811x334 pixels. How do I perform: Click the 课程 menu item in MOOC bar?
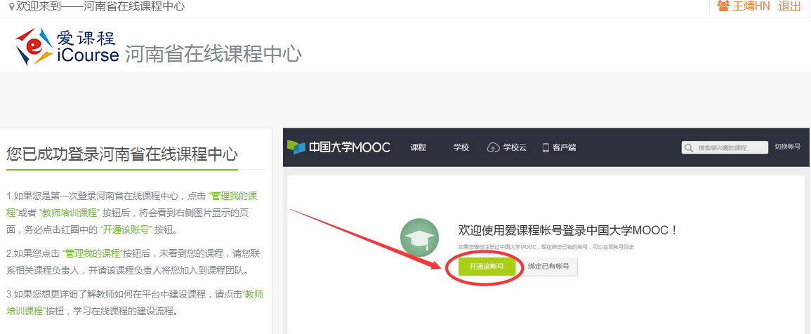tap(418, 147)
